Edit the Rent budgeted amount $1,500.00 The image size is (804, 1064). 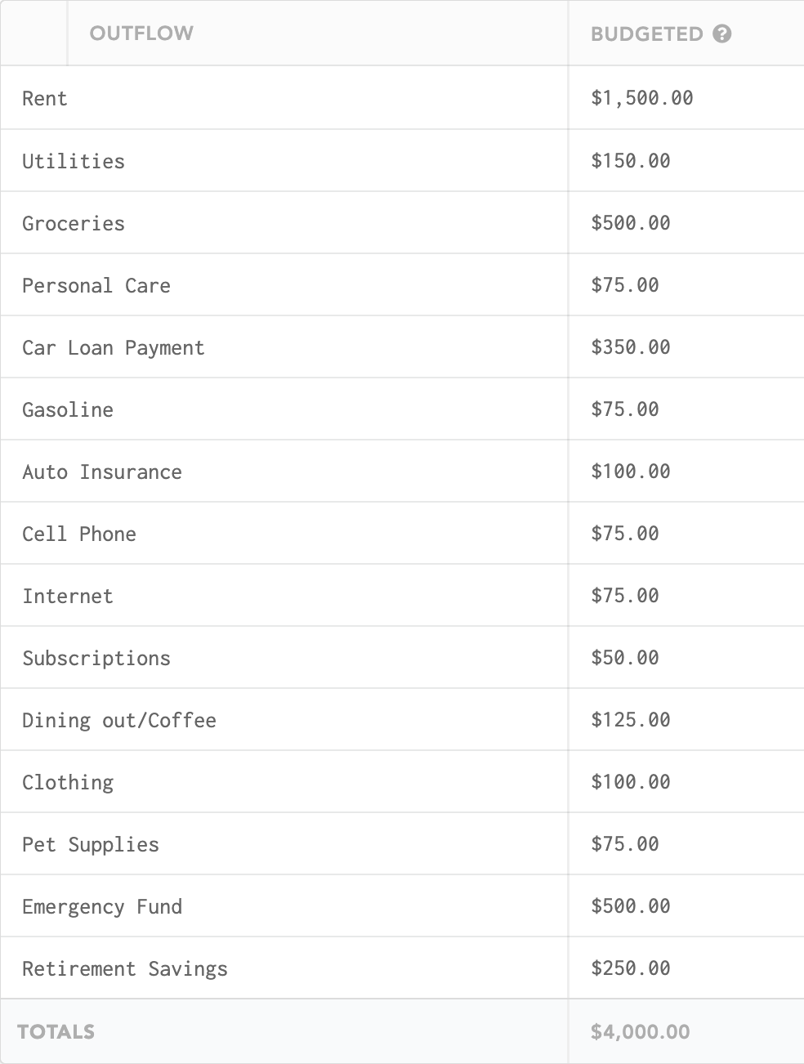[x=642, y=98]
